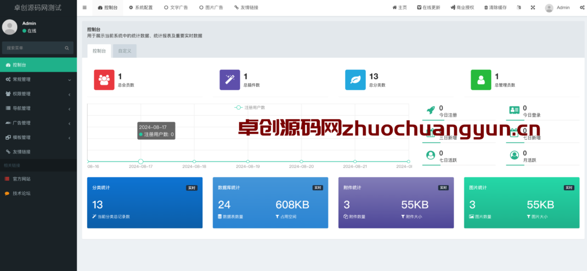This screenshot has height=271, width=587.
Task: Click the 2024-08-19 data point on chart
Action: (x=248, y=162)
